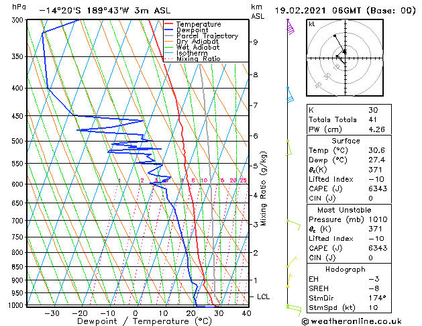Click the K index value 30
Viewport: 422px width, 326px height.
[373, 110]
